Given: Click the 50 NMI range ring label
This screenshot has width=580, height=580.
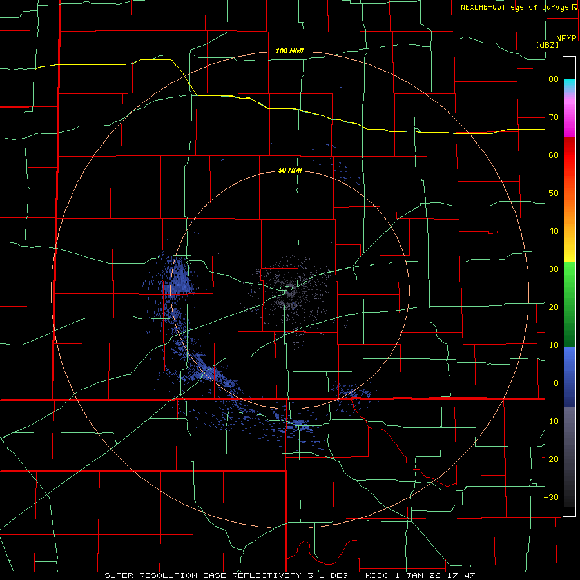Looking at the screenshot, I should pos(291,171).
